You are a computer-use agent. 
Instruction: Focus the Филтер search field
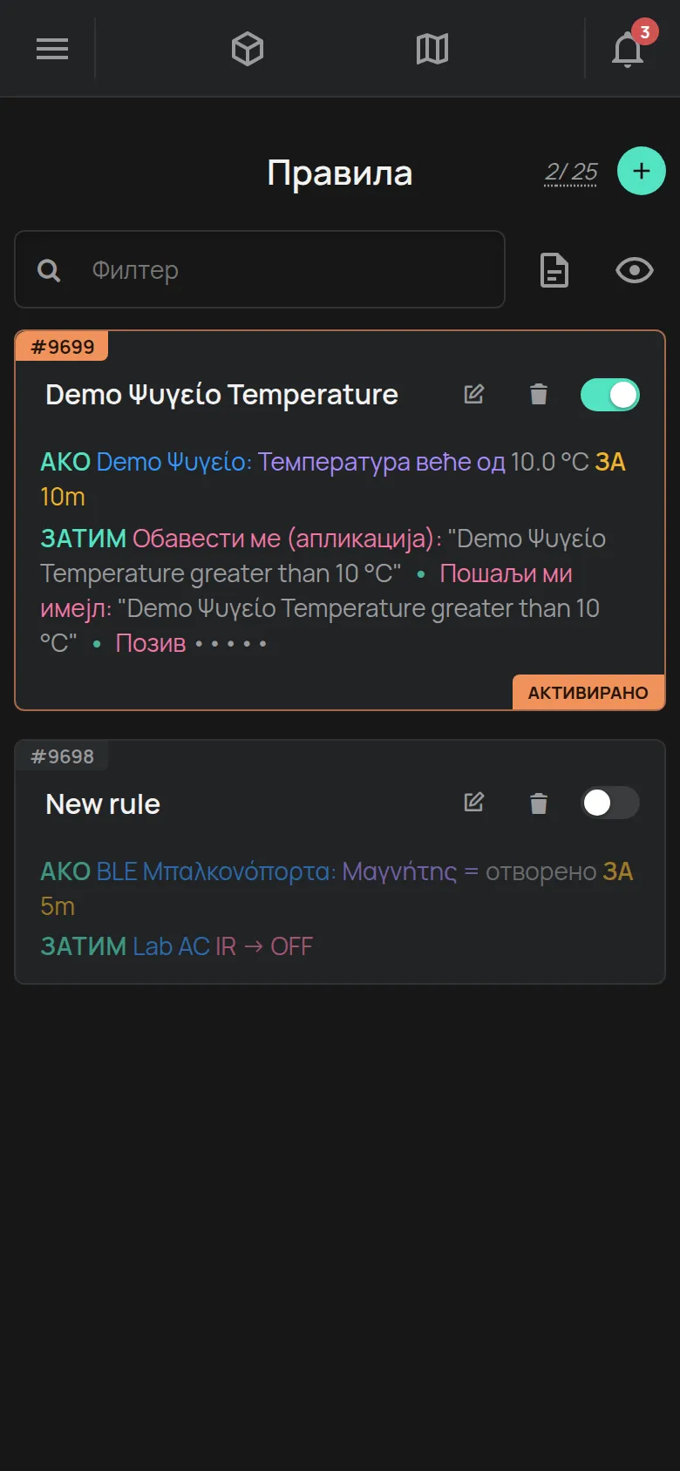tap(260, 269)
